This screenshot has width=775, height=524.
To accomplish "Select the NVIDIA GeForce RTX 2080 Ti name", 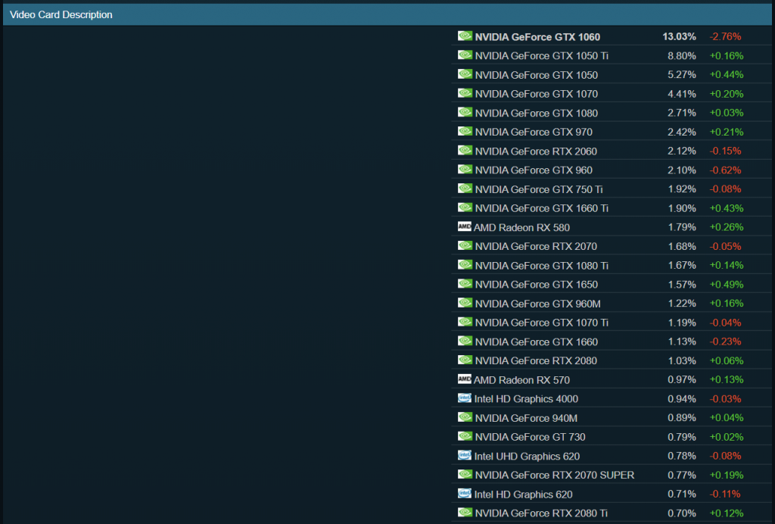I will click(x=541, y=513).
